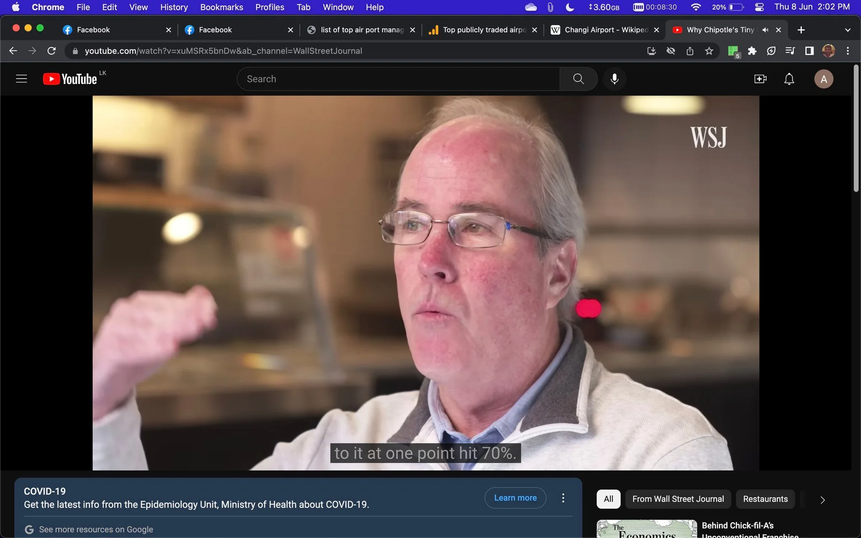
Task: Open the YouTube hamburger guide menu
Action: (x=21, y=79)
